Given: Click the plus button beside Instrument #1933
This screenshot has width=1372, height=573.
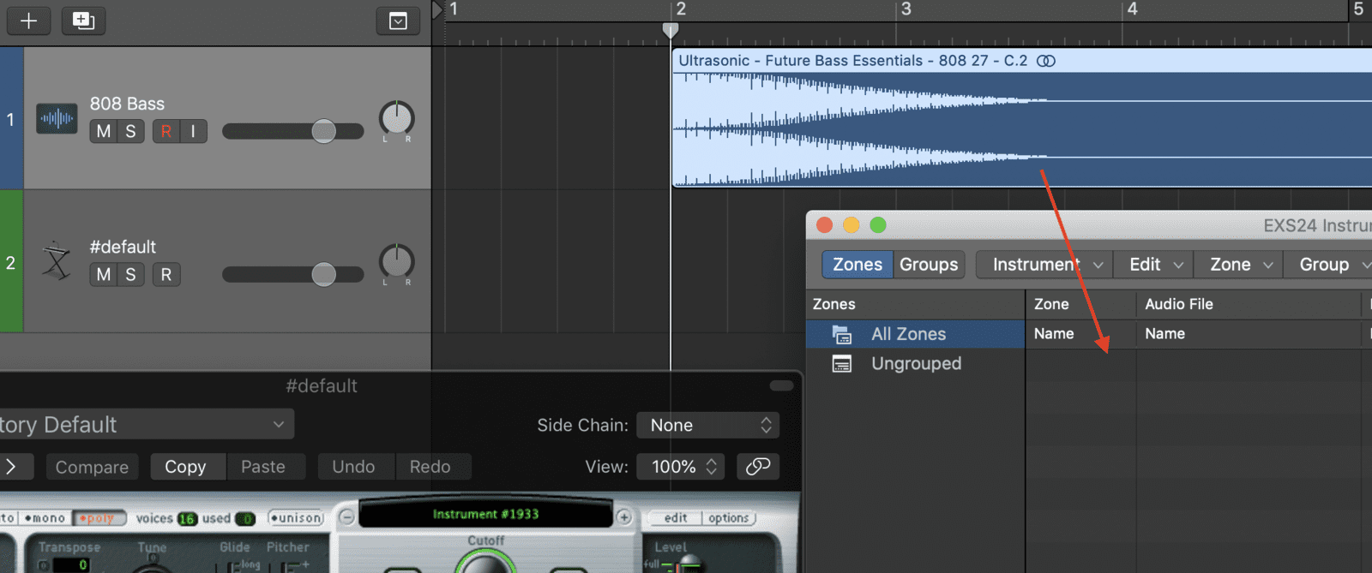Looking at the screenshot, I should click(624, 516).
